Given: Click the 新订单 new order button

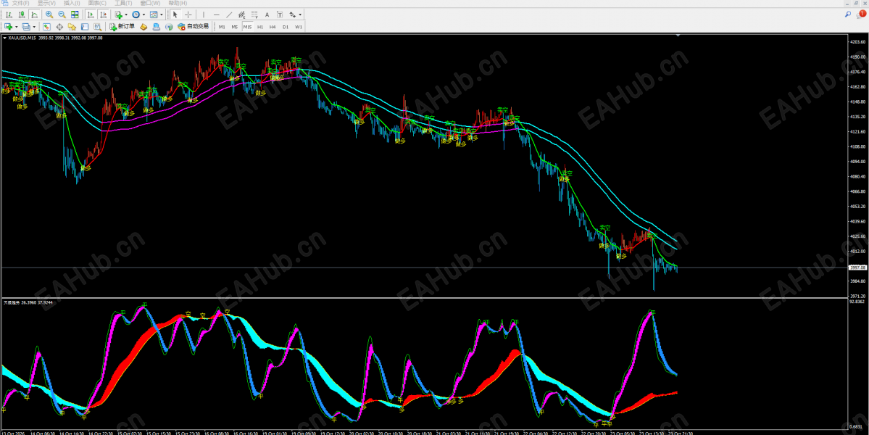Looking at the screenshot, I should click(122, 27).
